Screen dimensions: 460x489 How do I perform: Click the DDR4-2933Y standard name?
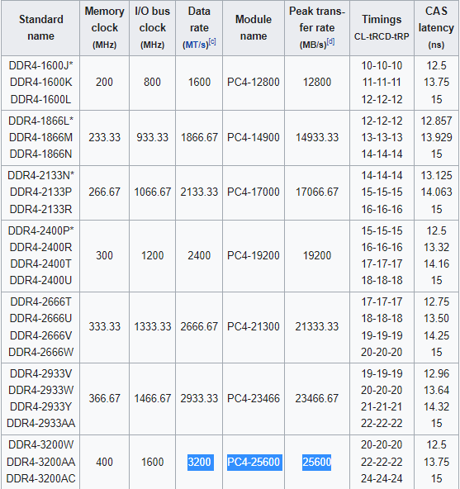tap(40, 407)
